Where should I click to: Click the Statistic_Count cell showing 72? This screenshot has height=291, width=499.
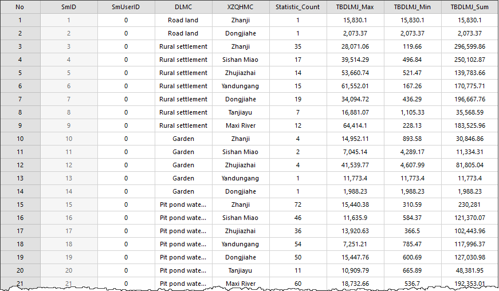[x=297, y=205]
